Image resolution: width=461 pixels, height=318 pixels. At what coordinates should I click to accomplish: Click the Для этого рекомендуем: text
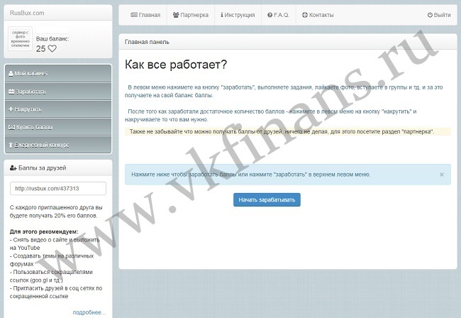(x=44, y=231)
